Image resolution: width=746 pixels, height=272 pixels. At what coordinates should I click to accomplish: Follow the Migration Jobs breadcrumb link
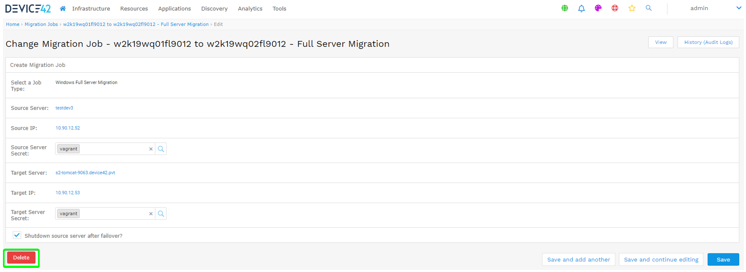tap(41, 24)
